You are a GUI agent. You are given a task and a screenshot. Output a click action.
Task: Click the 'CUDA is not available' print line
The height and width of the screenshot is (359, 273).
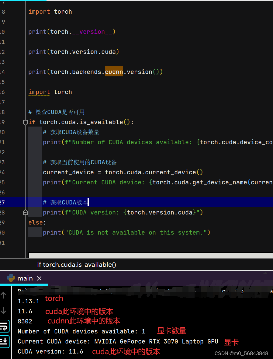point(126,233)
